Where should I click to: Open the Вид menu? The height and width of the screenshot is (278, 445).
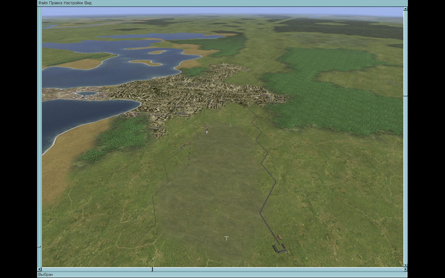[88, 3]
